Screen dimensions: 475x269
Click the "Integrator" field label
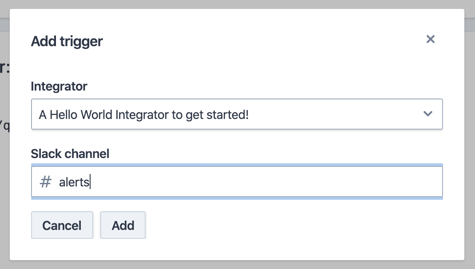pos(59,86)
